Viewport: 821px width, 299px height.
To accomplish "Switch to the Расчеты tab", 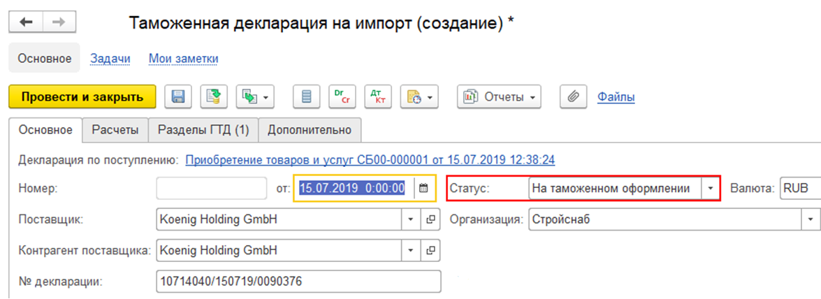I will (115, 130).
